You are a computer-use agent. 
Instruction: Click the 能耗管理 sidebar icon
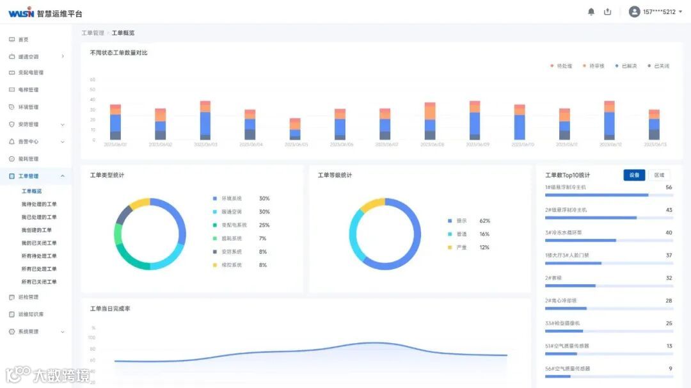click(12, 159)
